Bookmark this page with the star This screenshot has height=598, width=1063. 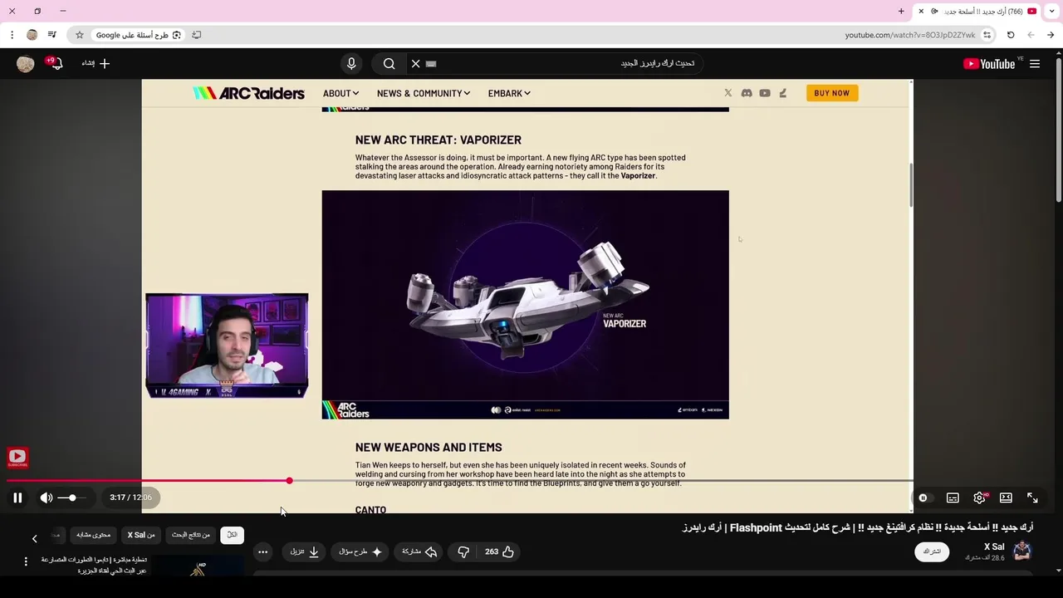pyautogui.click(x=80, y=35)
